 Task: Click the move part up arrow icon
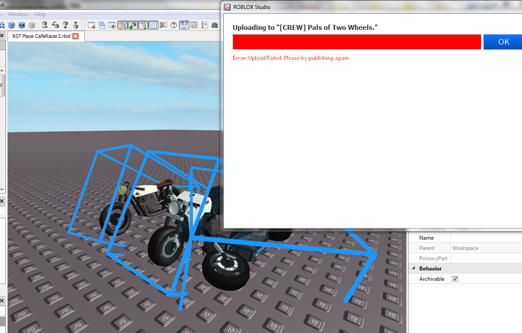tap(66, 25)
